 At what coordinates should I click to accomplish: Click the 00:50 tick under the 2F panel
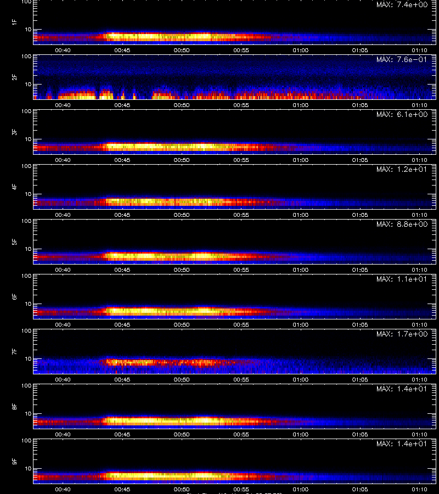(182, 105)
